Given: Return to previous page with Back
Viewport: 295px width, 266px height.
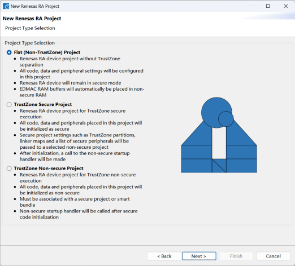Looking at the screenshot, I should tap(164, 256).
